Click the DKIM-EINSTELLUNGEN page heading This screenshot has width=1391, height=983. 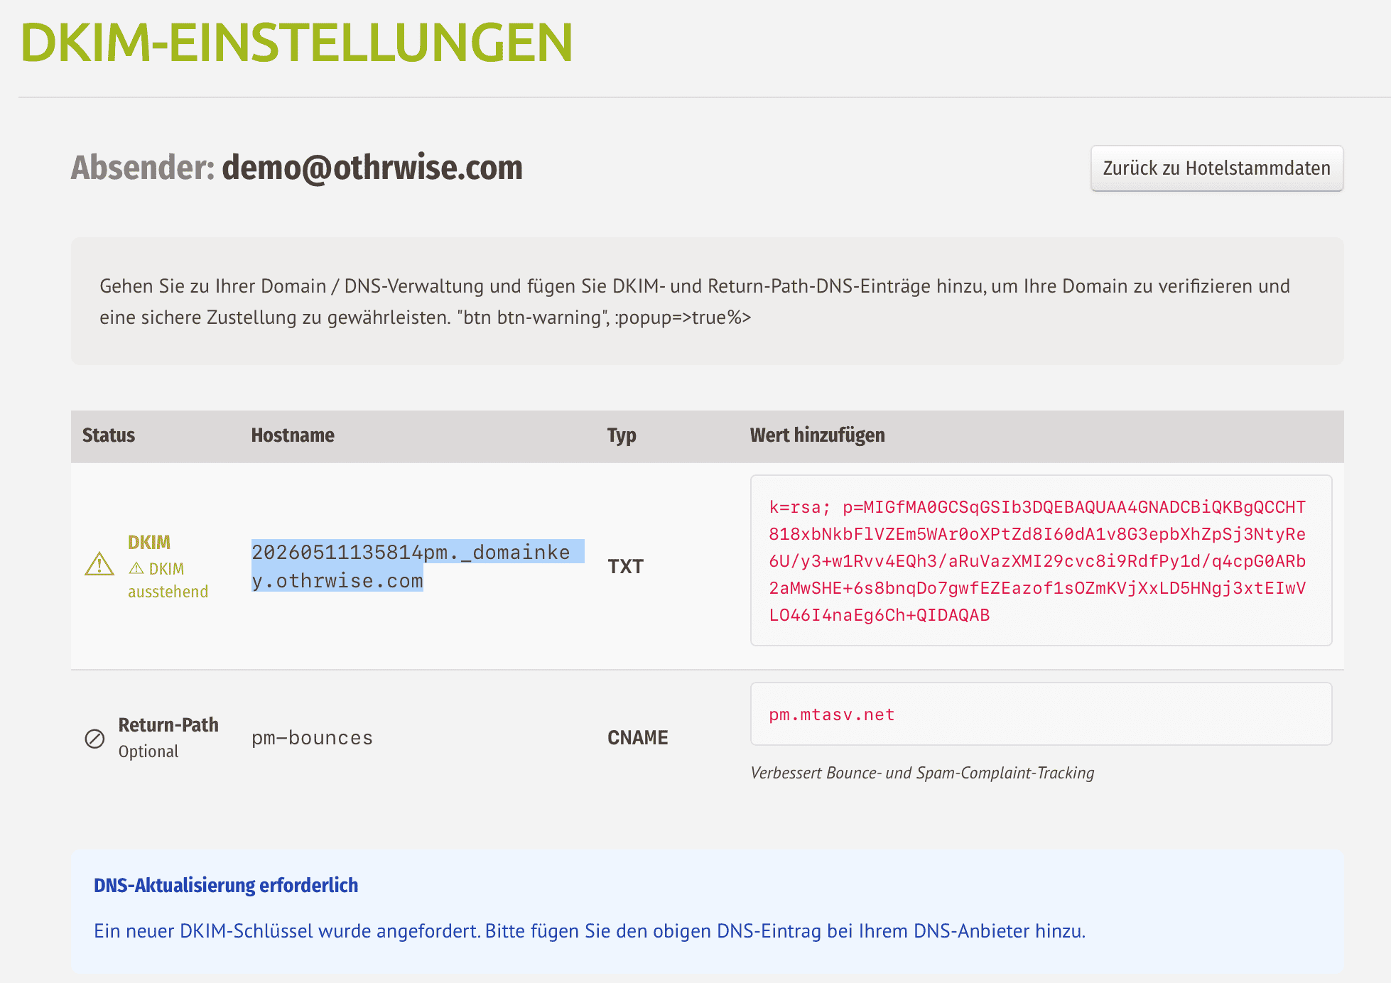(x=296, y=43)
